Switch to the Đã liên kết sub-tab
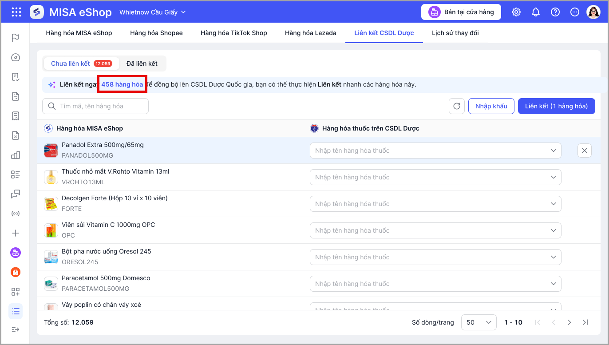The width and height of the screenshot is (609, 345). [x=142, y=63]
